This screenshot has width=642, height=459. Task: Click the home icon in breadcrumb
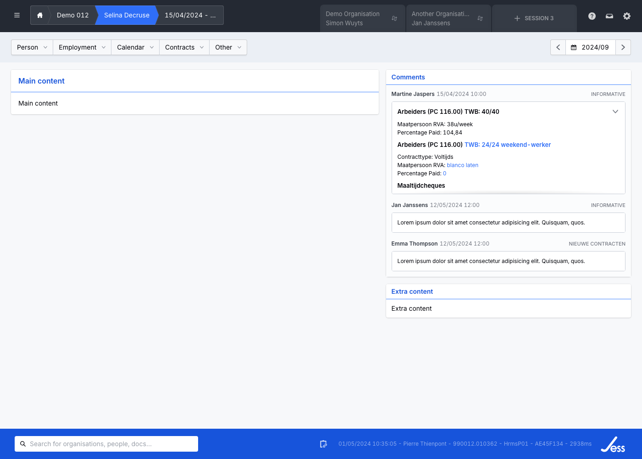tap(40, 15)
